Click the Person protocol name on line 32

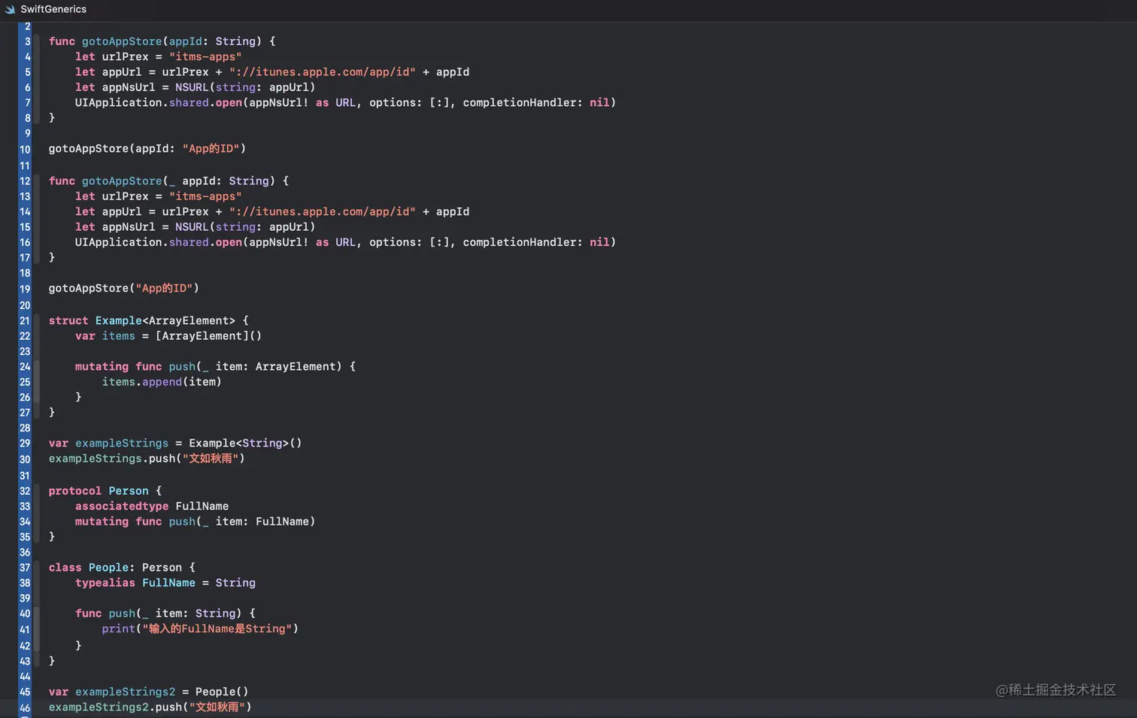click(x=129, y=491)
